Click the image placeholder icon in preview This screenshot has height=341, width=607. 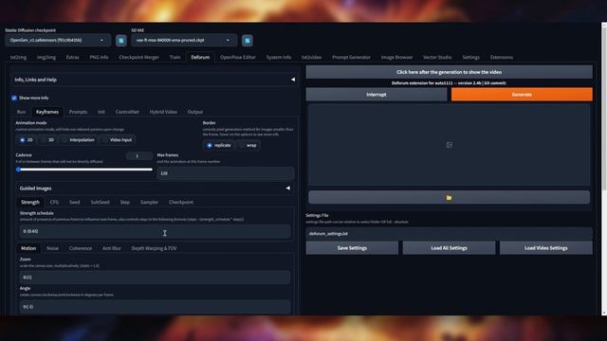tap(449, 145)
